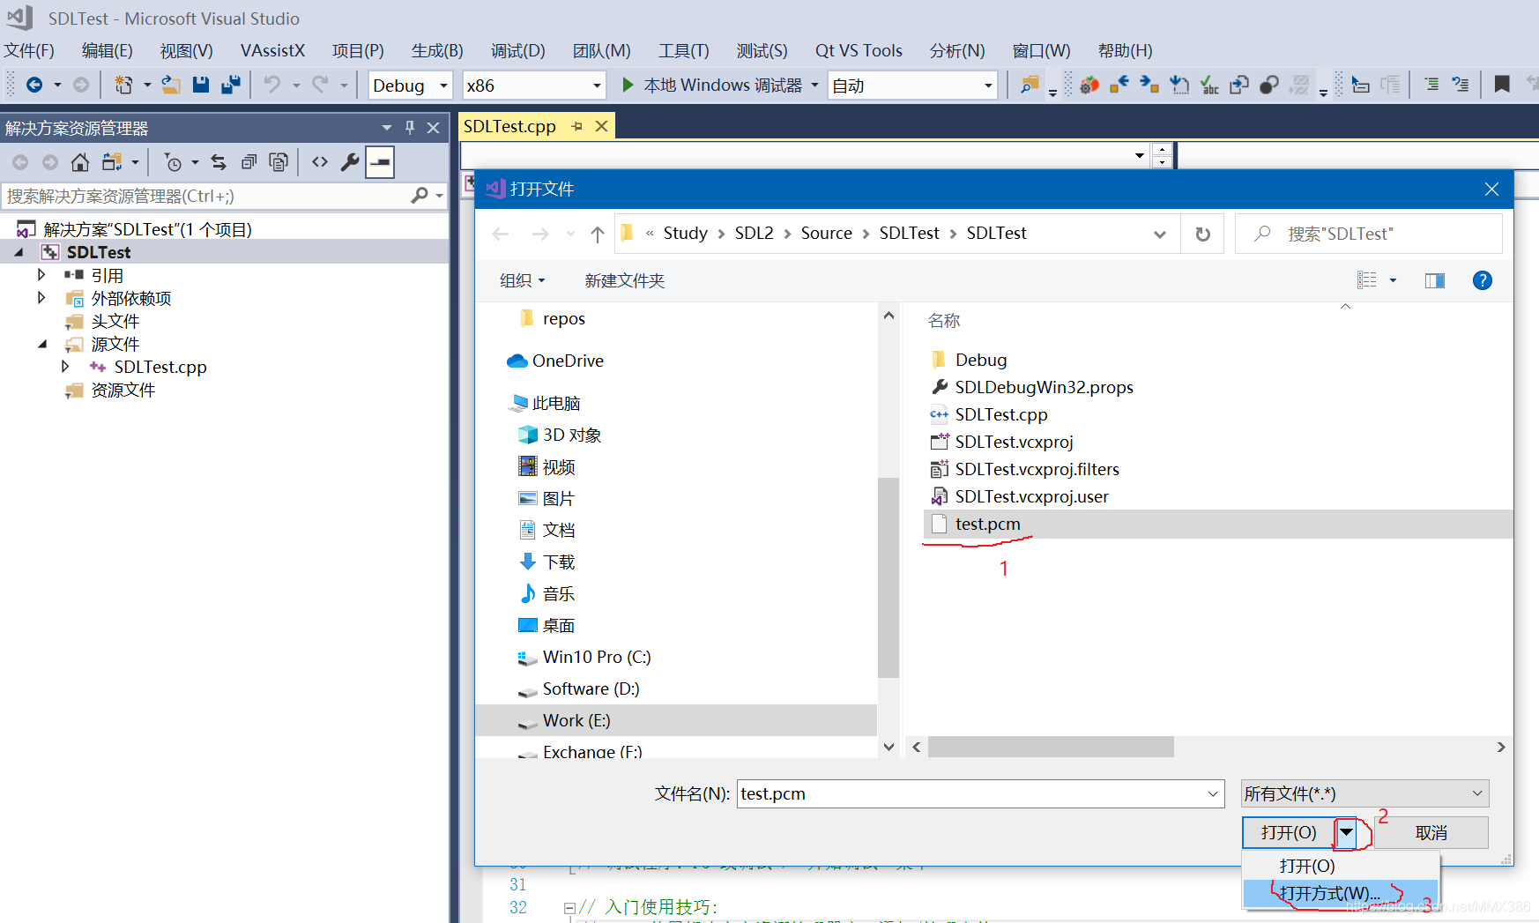Open the file name history dropdown arrow

tap(1213, 793)
